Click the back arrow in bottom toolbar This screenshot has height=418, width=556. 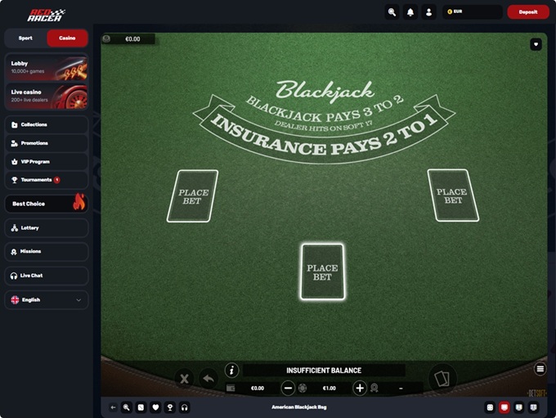pyautogui.click(x=113, y=407)
